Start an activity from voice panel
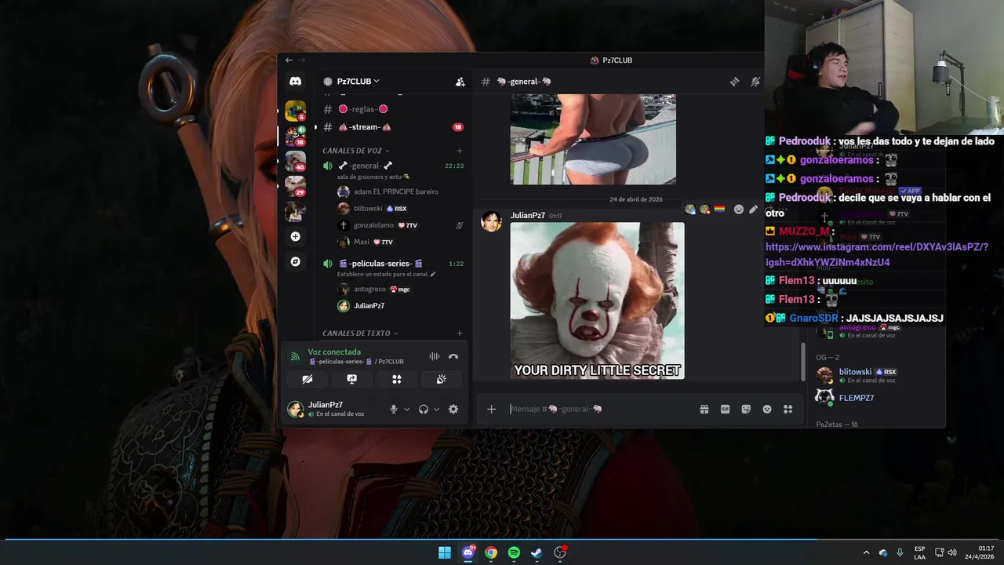The width and height of the screenshot is (1004, 565). pyautogui.click(x=397, y=379)
